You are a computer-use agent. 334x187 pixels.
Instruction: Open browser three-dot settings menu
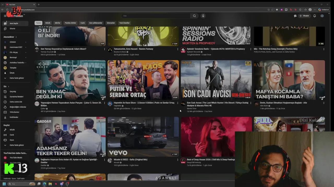pyautogui.click(x=314, y=10)
